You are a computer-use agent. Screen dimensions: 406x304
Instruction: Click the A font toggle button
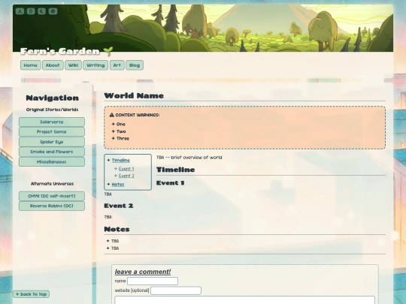click(20, 11)
